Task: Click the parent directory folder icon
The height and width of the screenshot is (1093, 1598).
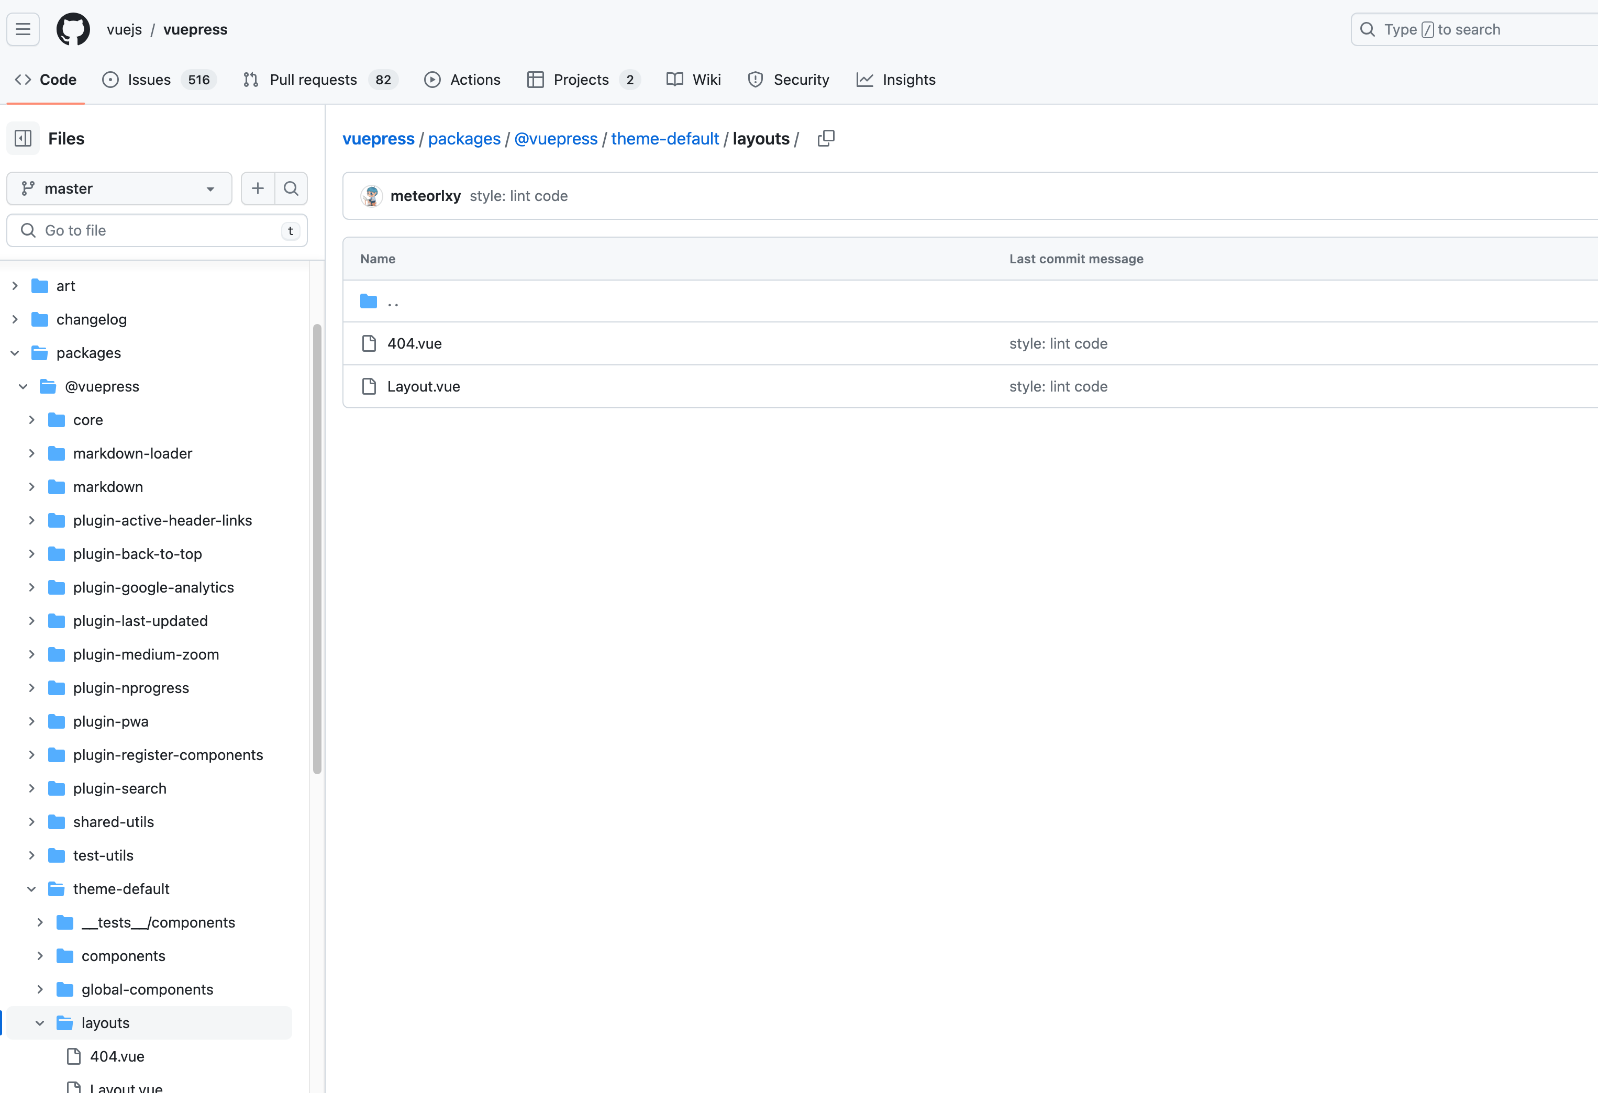Action: (369, 301)
